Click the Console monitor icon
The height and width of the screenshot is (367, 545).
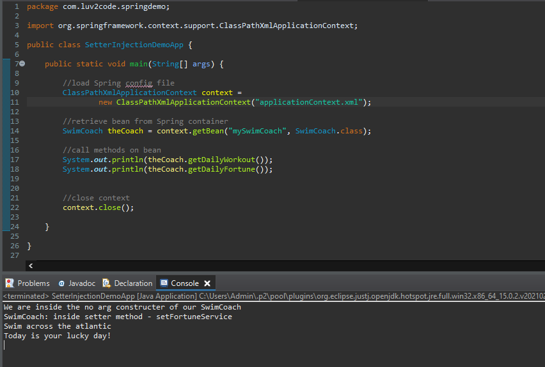(164, 283)
